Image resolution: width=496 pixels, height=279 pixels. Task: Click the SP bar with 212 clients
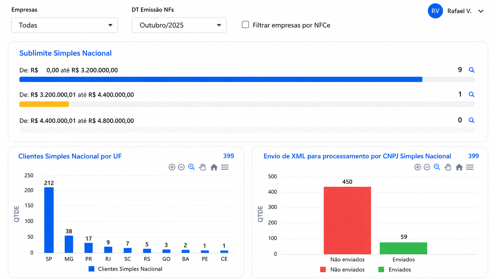point(49,220)
